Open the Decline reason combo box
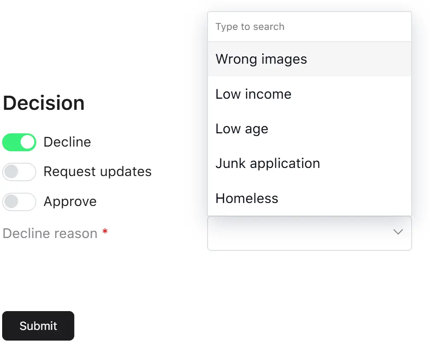430x347 pixels. 309,233
